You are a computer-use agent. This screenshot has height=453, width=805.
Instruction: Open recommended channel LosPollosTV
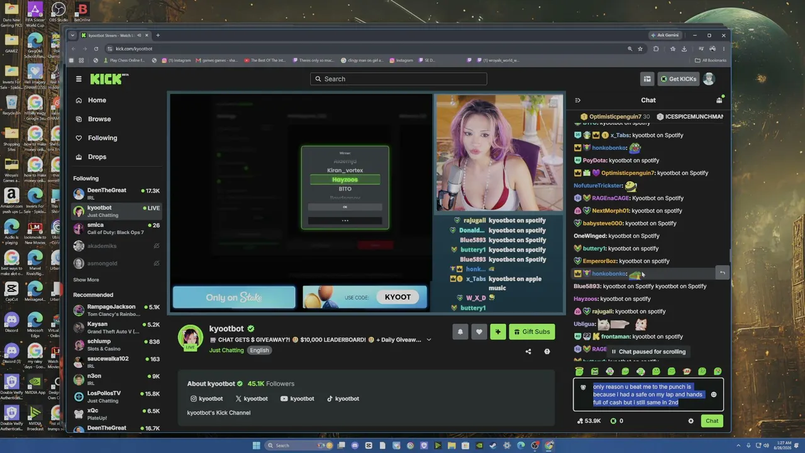tap(117, 396)
